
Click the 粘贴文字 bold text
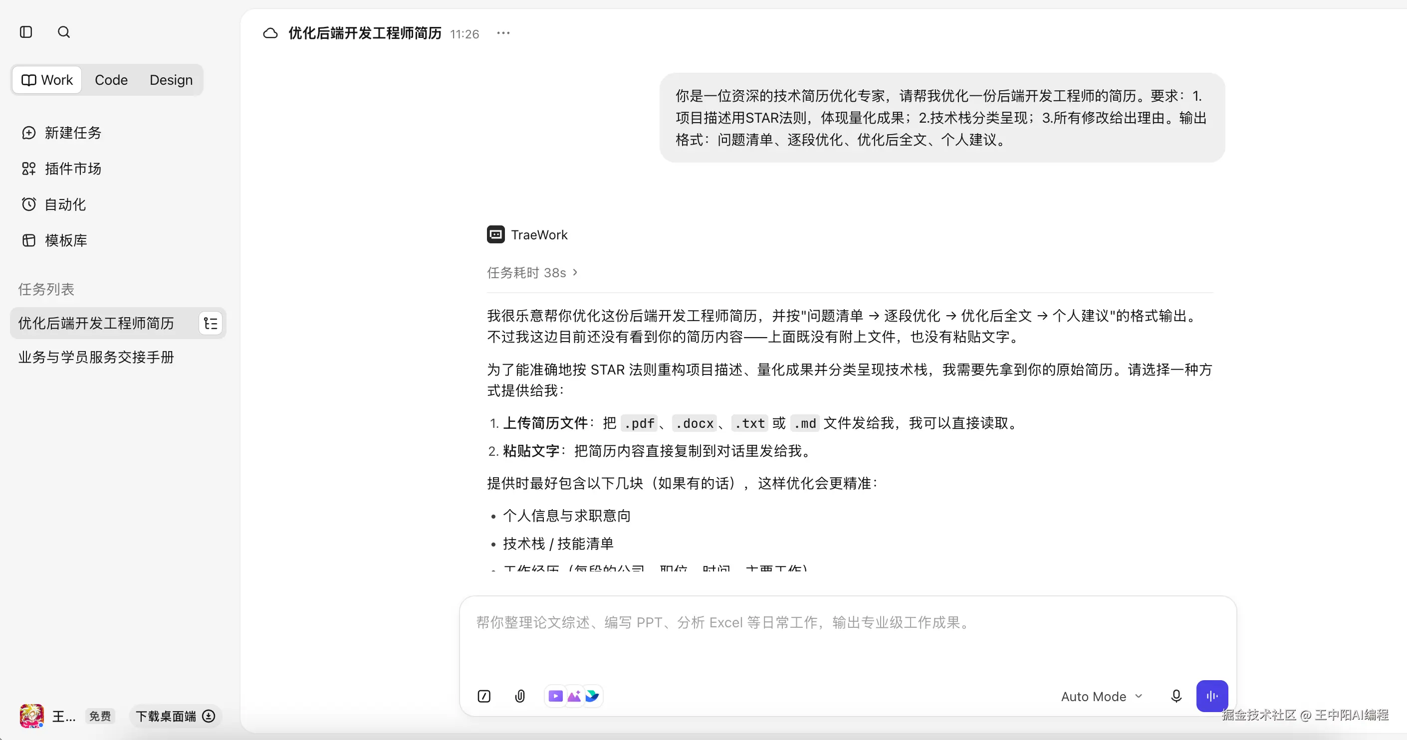point(531,451)
